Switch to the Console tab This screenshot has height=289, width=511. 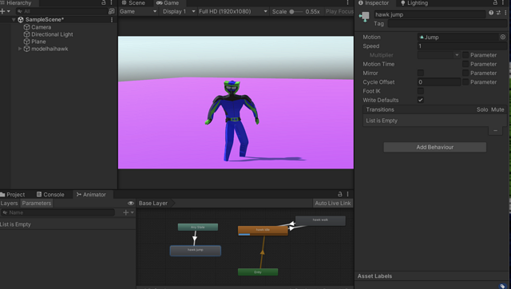(x=50, y=195)
